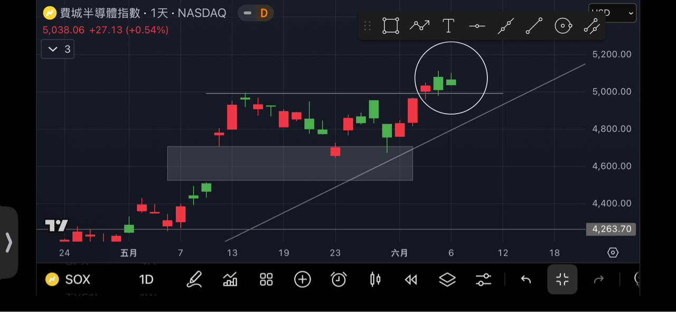This screenshot has width=676, height=312.
Task: Click the 5,038.06 price change text
Action: pos(106,30)
